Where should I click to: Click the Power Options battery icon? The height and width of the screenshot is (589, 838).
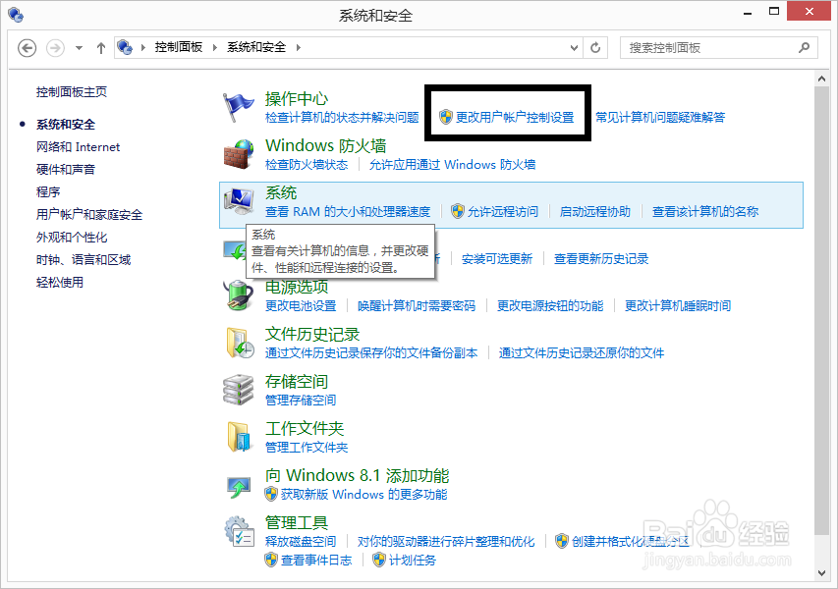[x=238, y=294]
